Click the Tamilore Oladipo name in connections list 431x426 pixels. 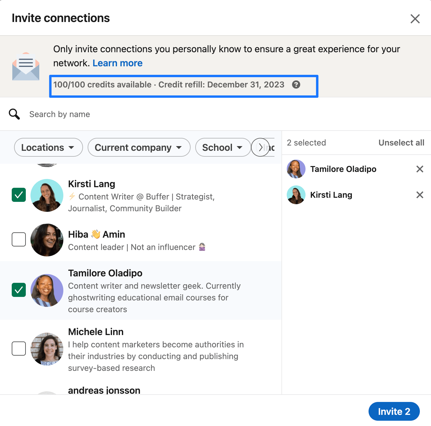click(105, 273)
